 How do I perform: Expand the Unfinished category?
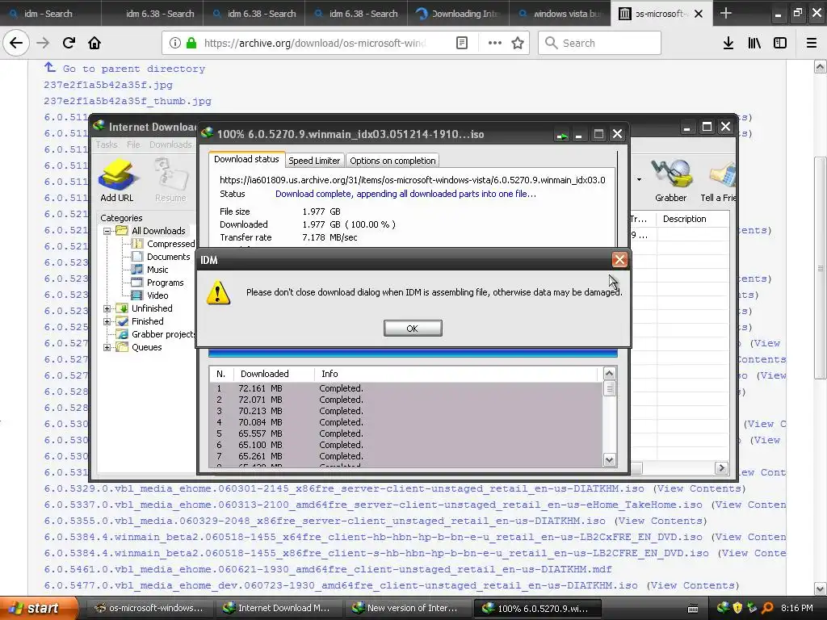point(107,308)
